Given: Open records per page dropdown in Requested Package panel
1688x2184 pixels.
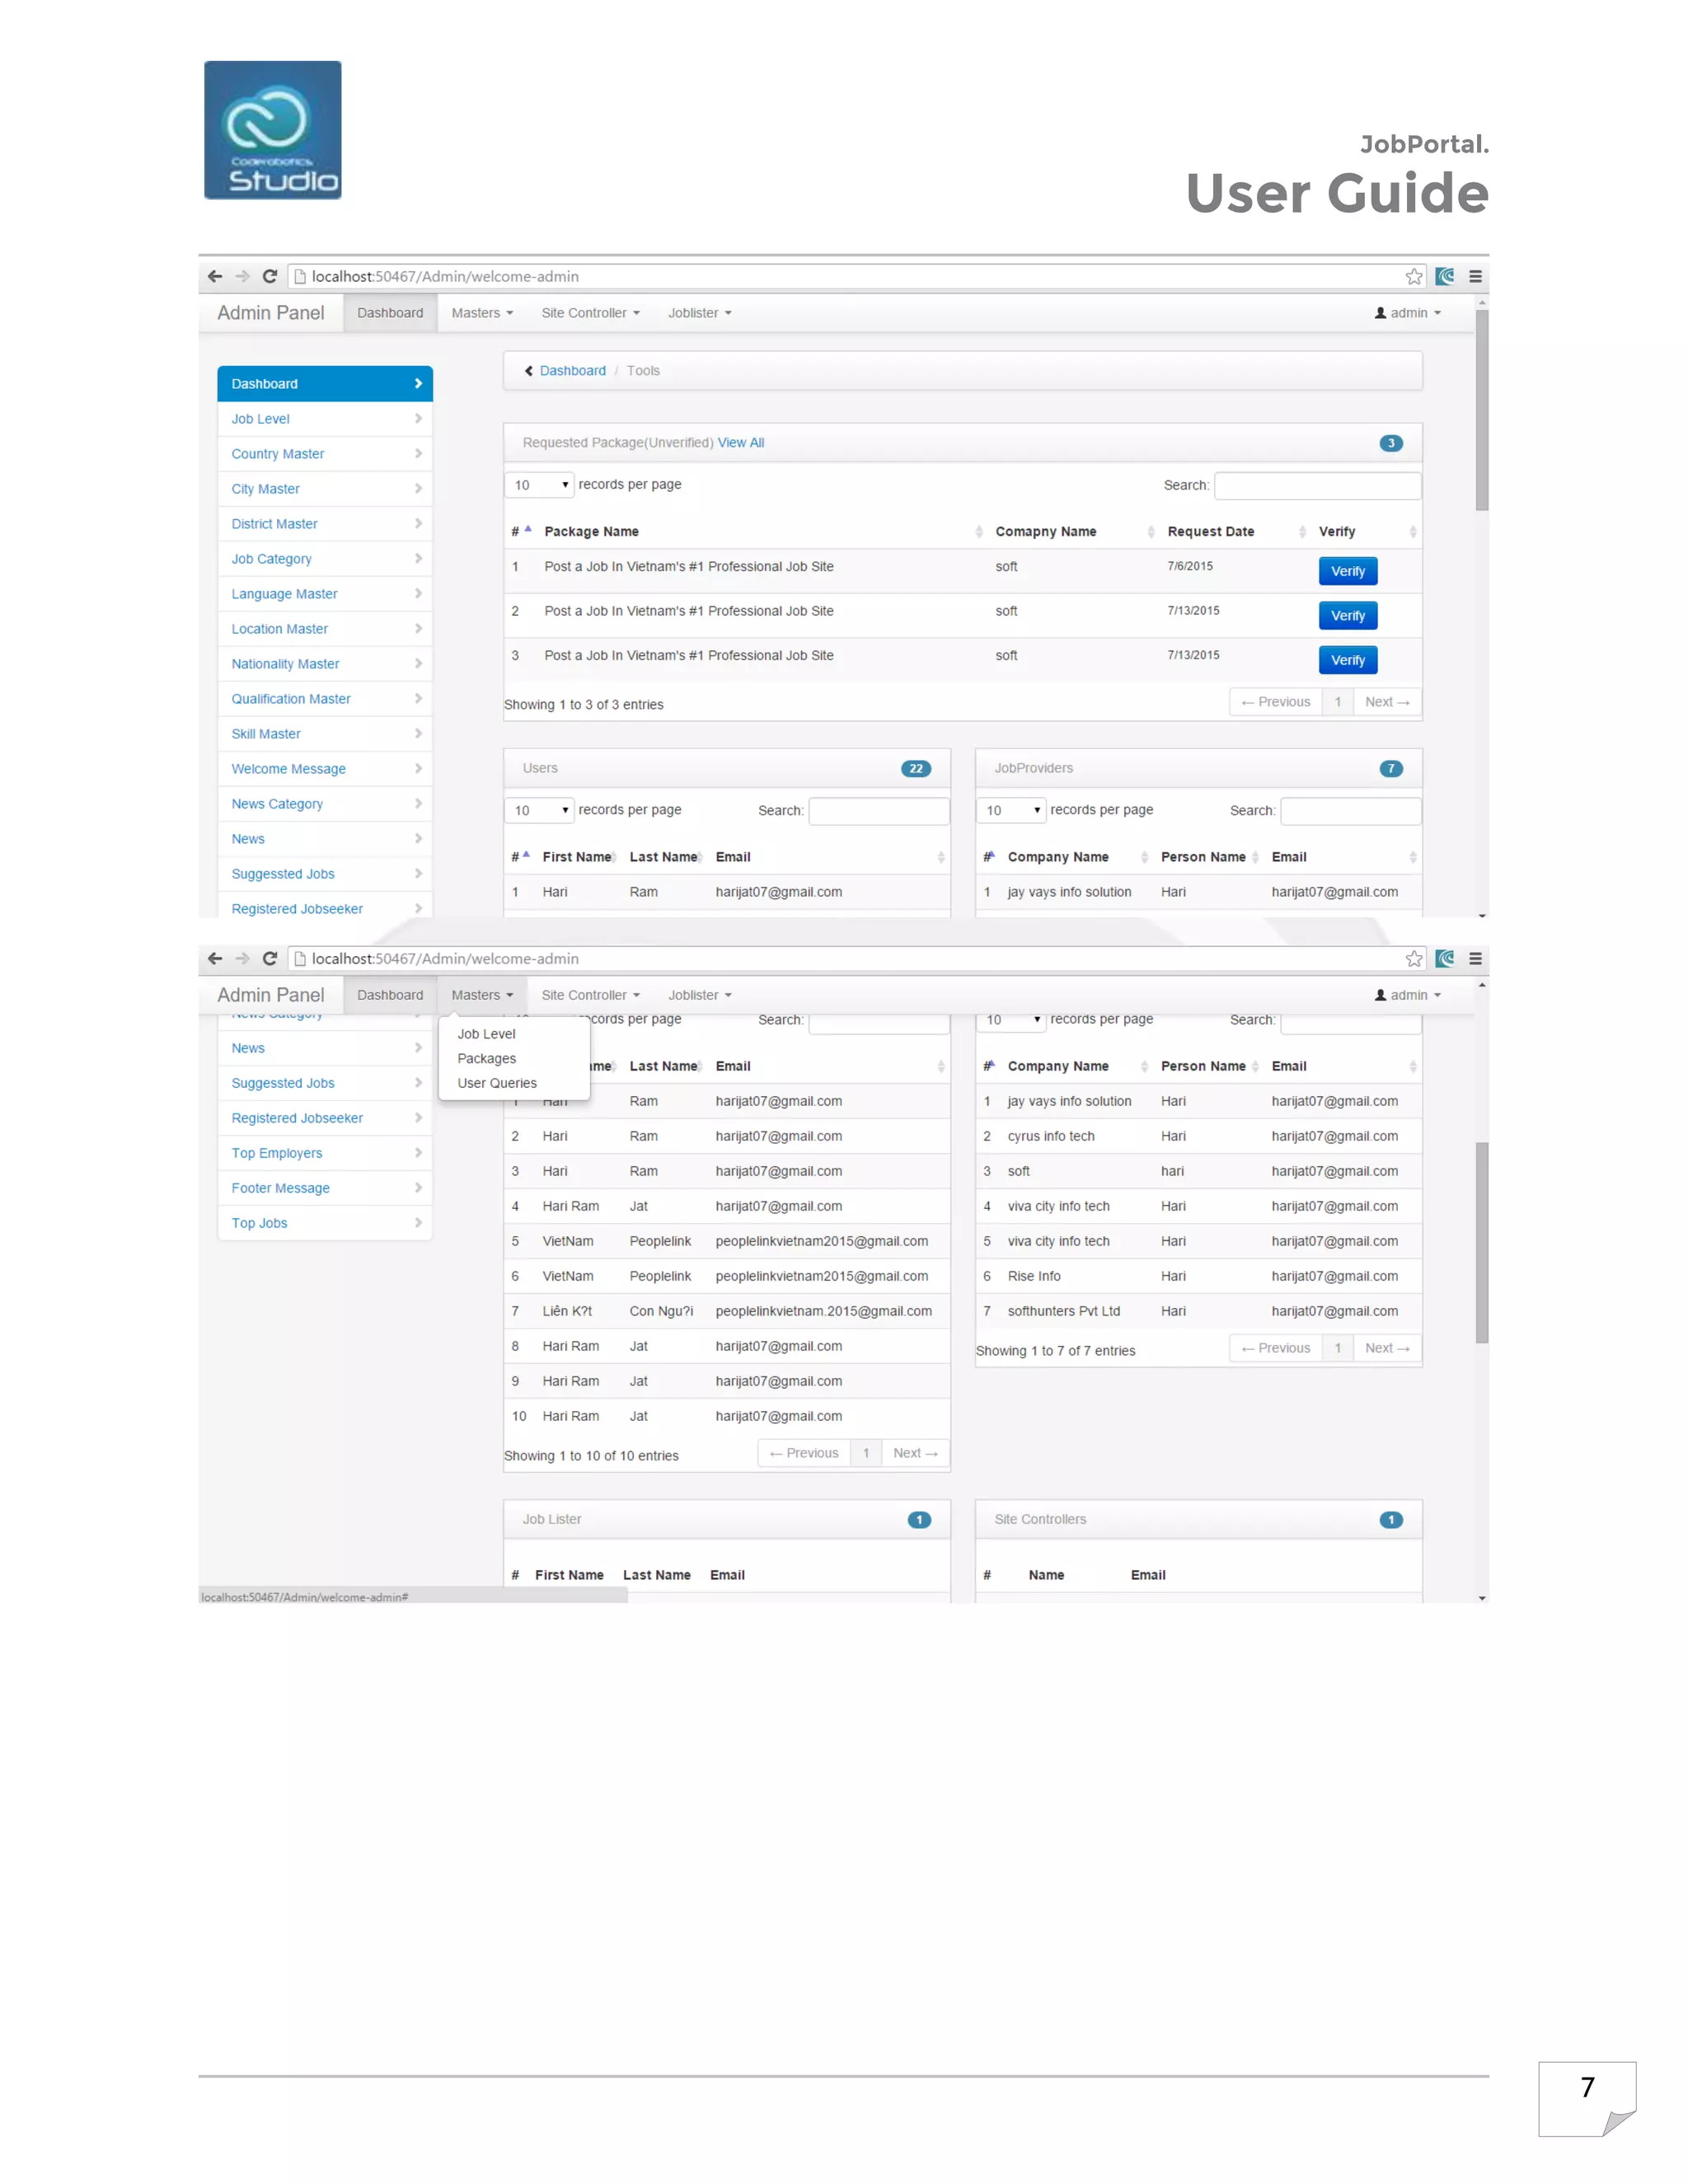Looking at the screenshot, I should (x=539, y=485).
